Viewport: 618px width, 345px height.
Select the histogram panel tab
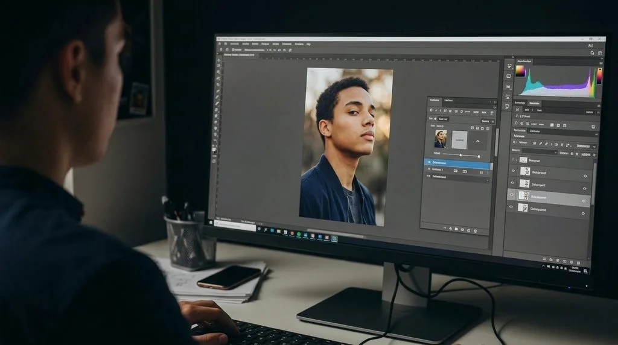coord(524,62)
